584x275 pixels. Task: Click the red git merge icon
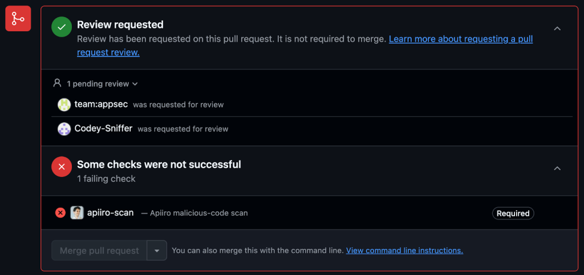[18, 19]
